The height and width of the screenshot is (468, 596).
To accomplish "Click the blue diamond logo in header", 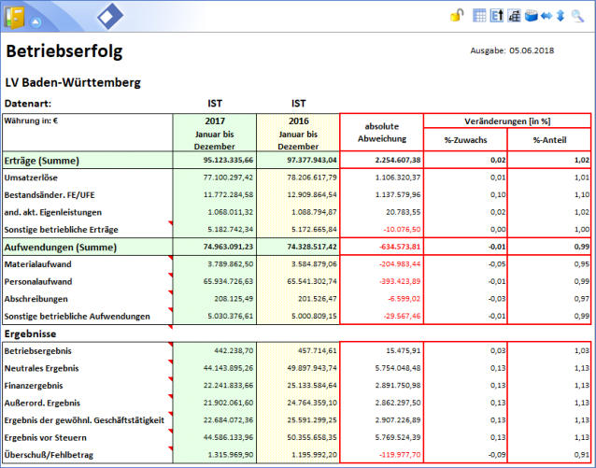I will click(x=110, y=16).
